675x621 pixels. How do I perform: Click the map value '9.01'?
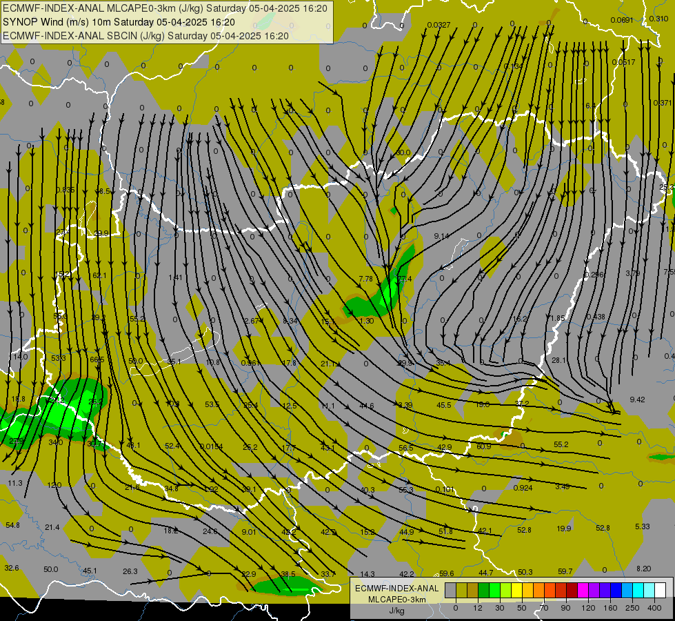pos(249,532)
